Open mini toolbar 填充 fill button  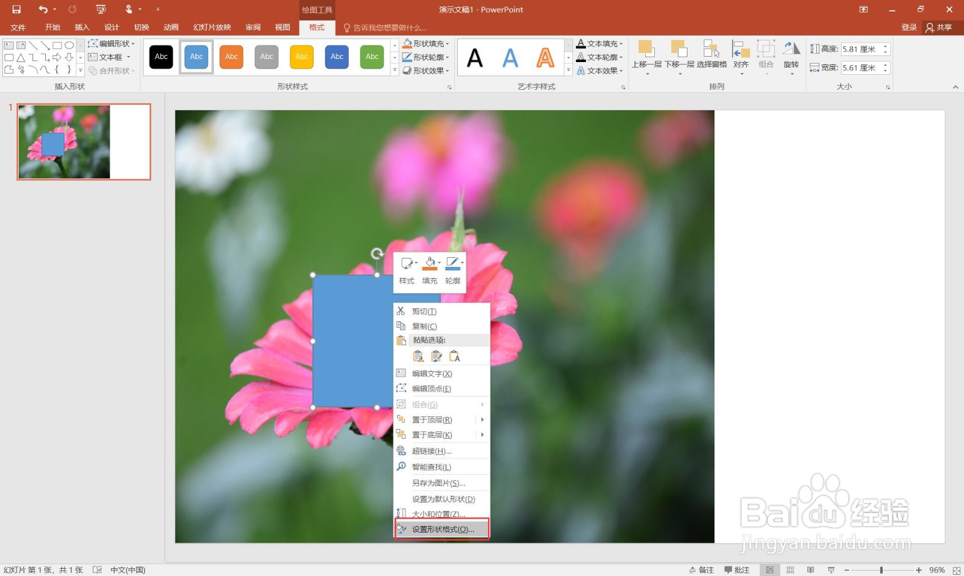coord(430,271)
